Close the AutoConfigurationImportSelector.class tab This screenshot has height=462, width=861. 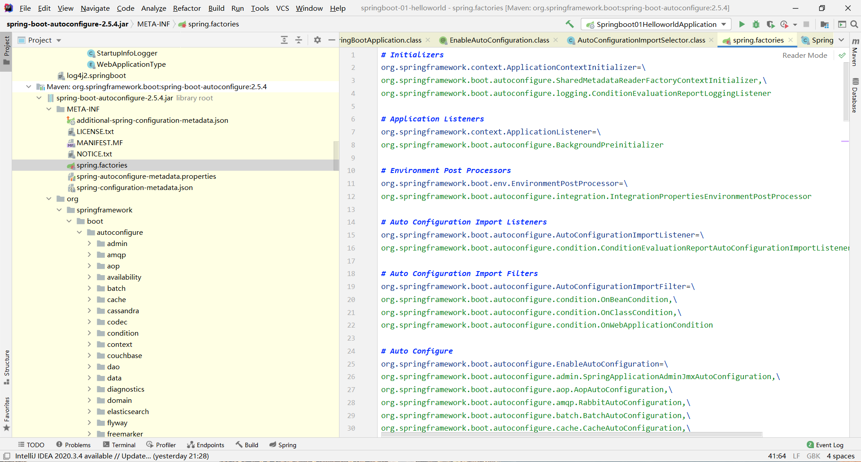pyautogui.click(x=711, y=40)
